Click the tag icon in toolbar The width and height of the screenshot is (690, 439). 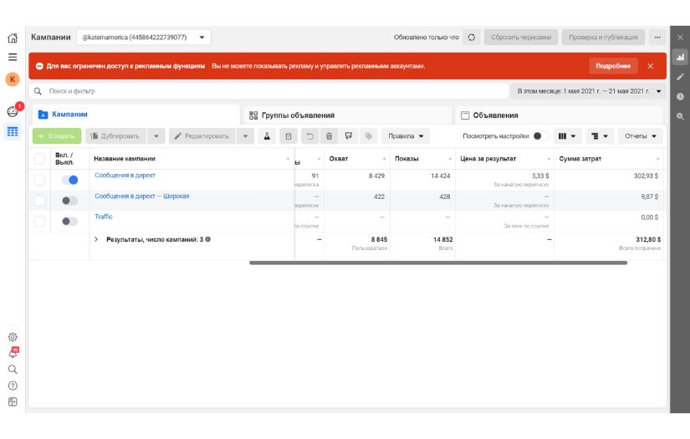pyautogui.click(x=369, y=136)
